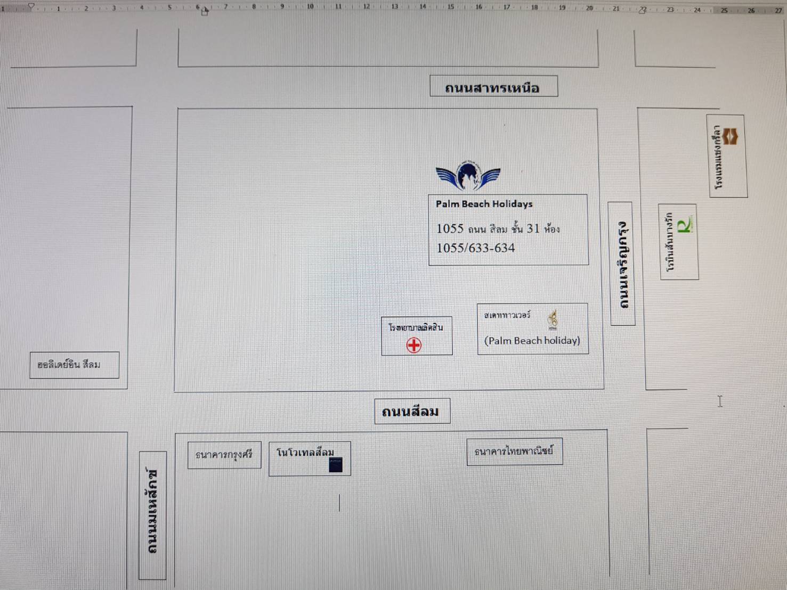This screenshot has width=787, height=590.
Task: Click the 1055/633-634 room number line
Action: click(x=476, y=248)
